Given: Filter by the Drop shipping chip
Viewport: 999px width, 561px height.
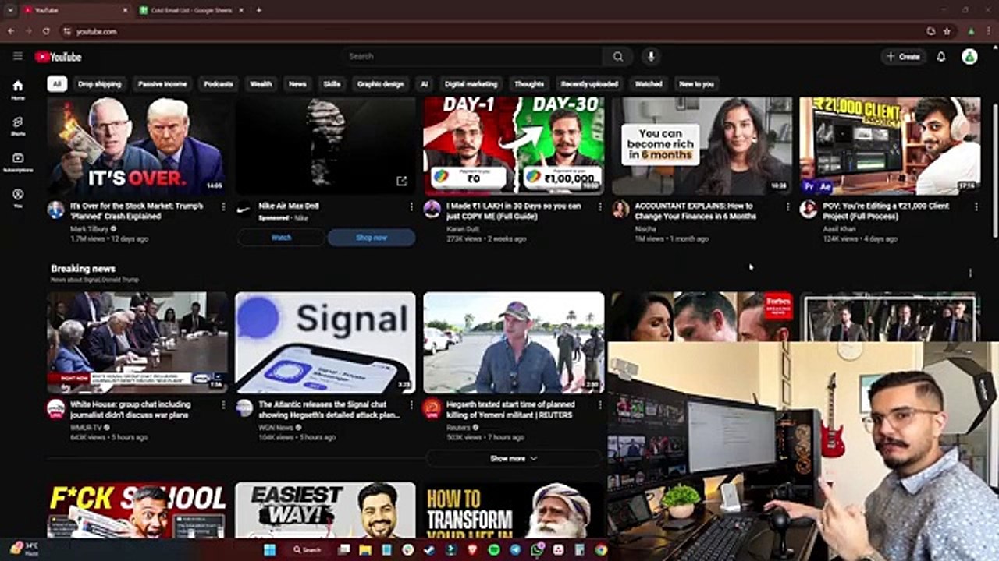Looking at the screenshot, I should click(100, 84).
